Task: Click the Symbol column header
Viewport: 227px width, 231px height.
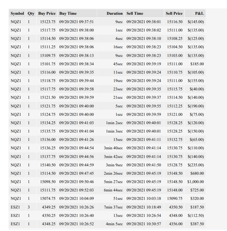Action: [17, 13]
